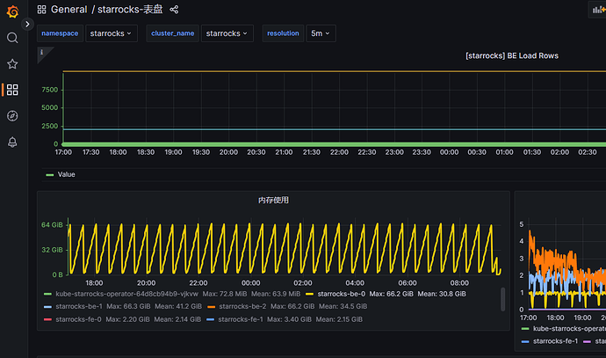Image resolution: width=606 pixels, height=358 pixels.
Task: Open starred dashboards star icon
Action: (x=12, y=64)
